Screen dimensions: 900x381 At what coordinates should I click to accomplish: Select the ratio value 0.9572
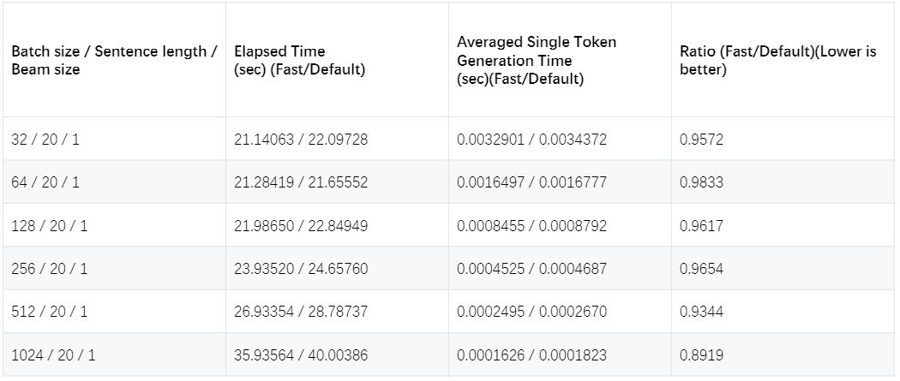tap(701, 139)
